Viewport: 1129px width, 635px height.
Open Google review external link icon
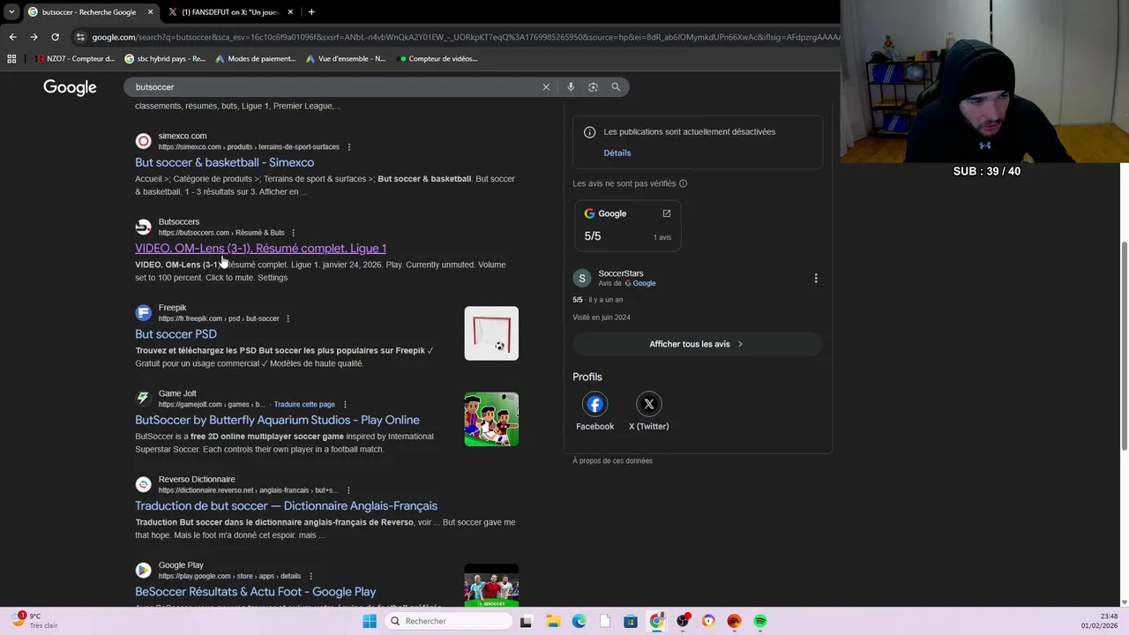point(667,213)
